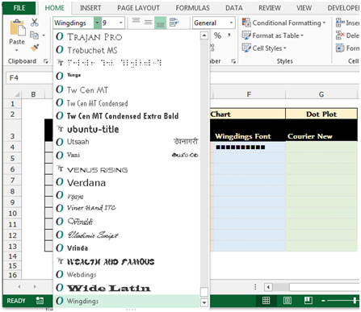The width and height of the screenshot is (361, 312).
Task: Choose Trajan Pro from font list
Action: point(127,36)
